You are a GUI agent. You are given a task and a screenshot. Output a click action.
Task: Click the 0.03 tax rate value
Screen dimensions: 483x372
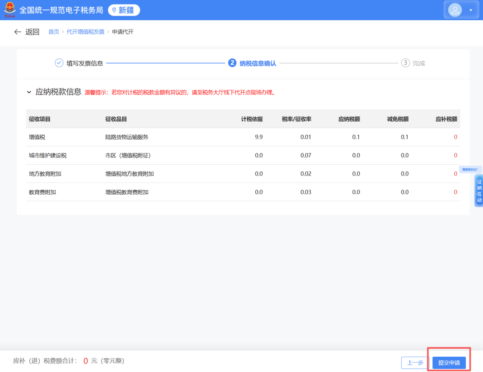[x=305, y=192]
